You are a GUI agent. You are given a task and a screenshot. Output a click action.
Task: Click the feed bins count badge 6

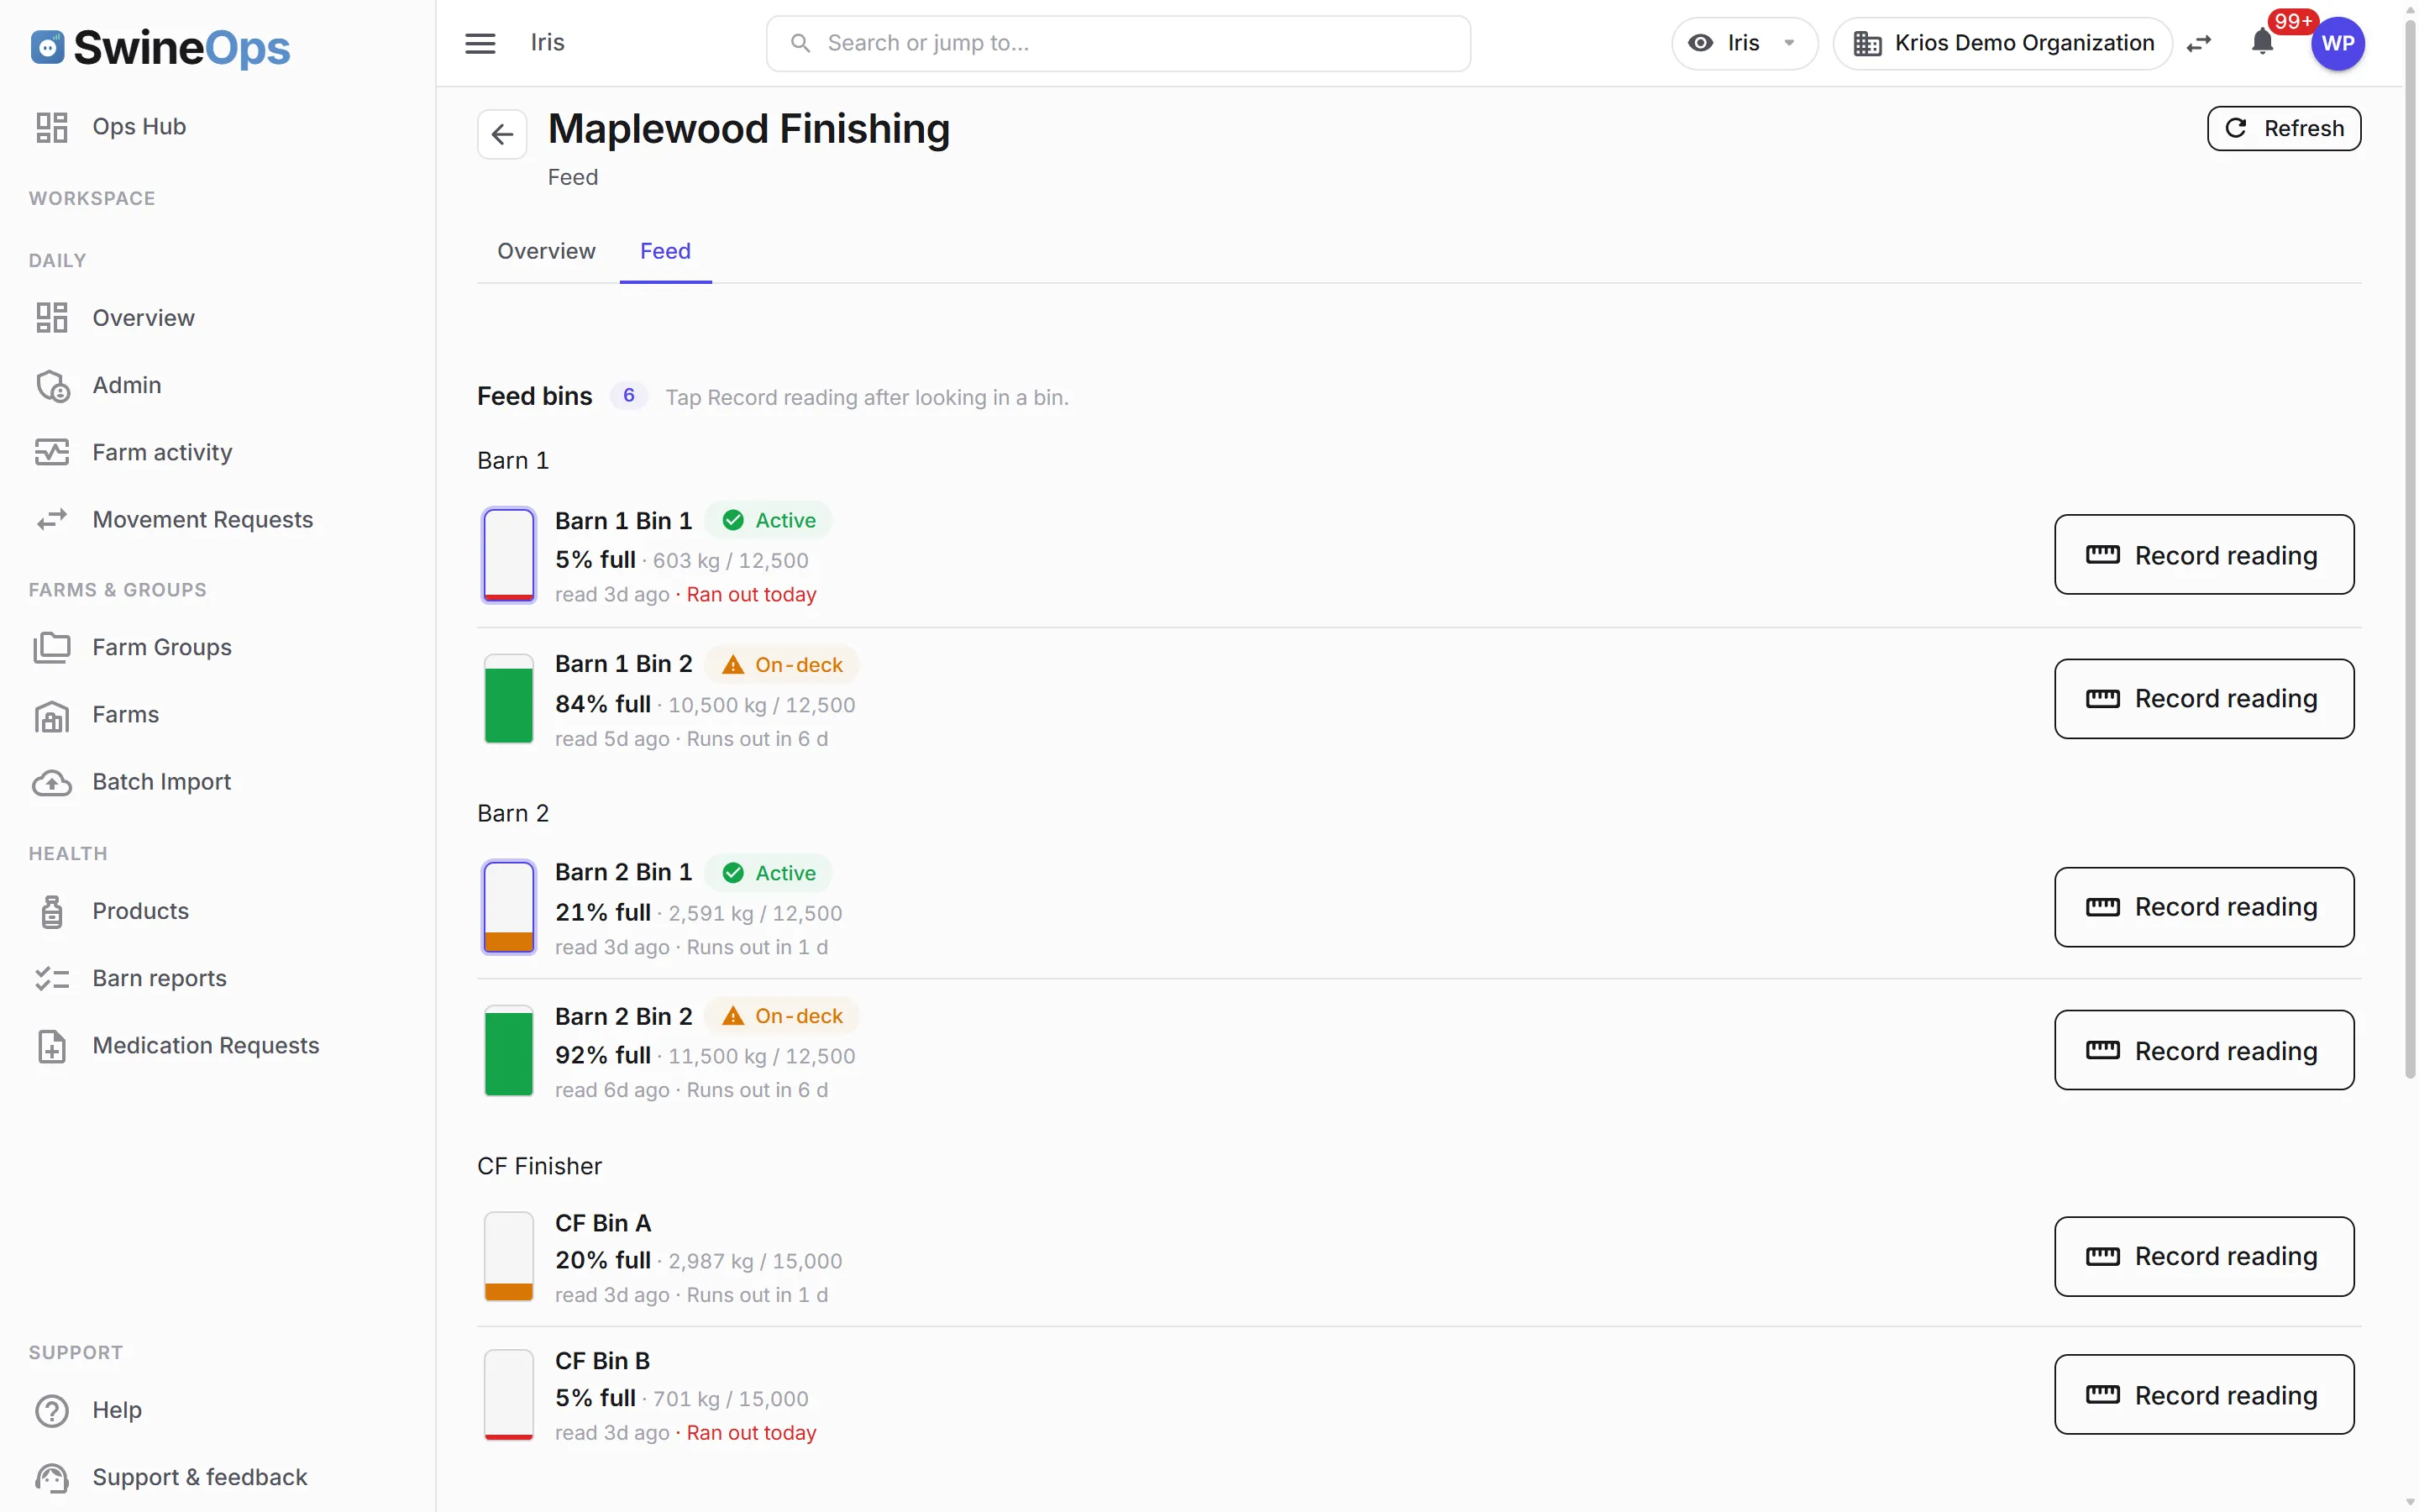pyautogui.click(x=629, y=396)
